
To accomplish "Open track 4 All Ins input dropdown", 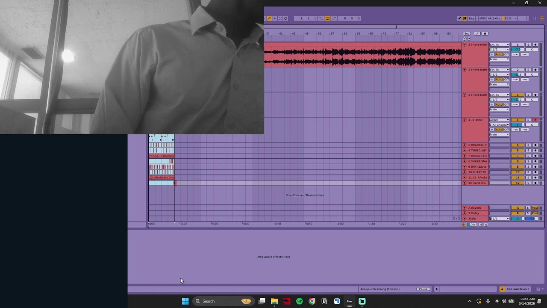I will tap(499, 120).
